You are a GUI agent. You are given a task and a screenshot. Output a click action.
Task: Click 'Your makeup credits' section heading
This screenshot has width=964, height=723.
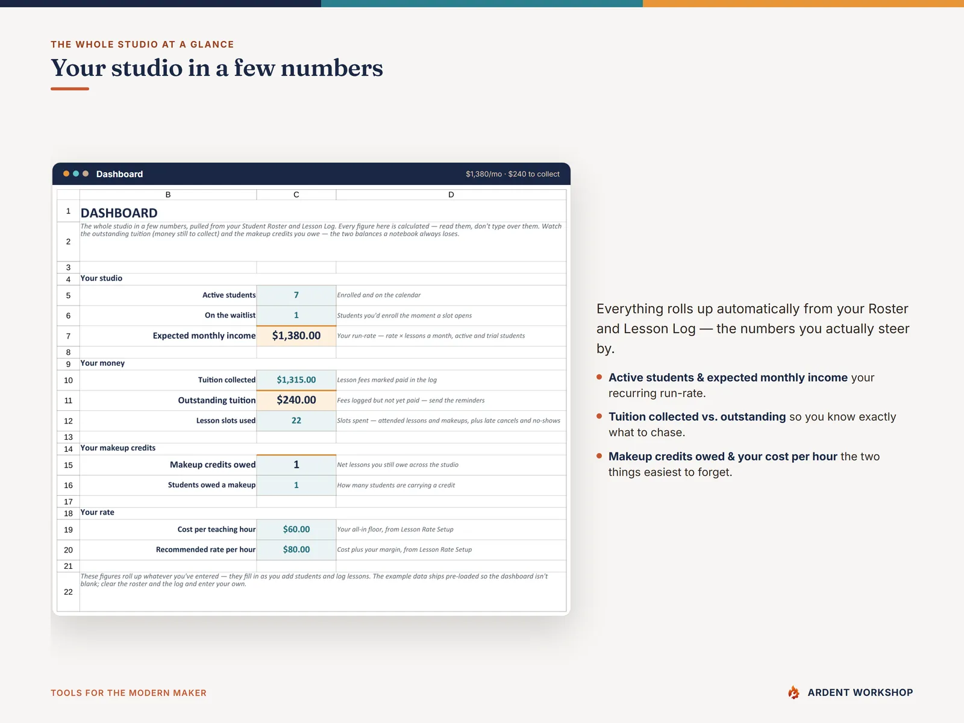118,448
